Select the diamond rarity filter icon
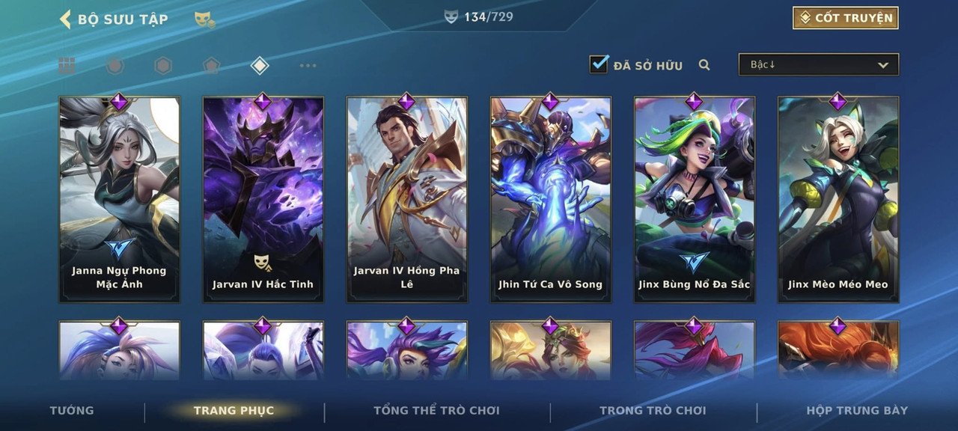The height and width of the screenshot is (431, 958). tap(259, 66)
